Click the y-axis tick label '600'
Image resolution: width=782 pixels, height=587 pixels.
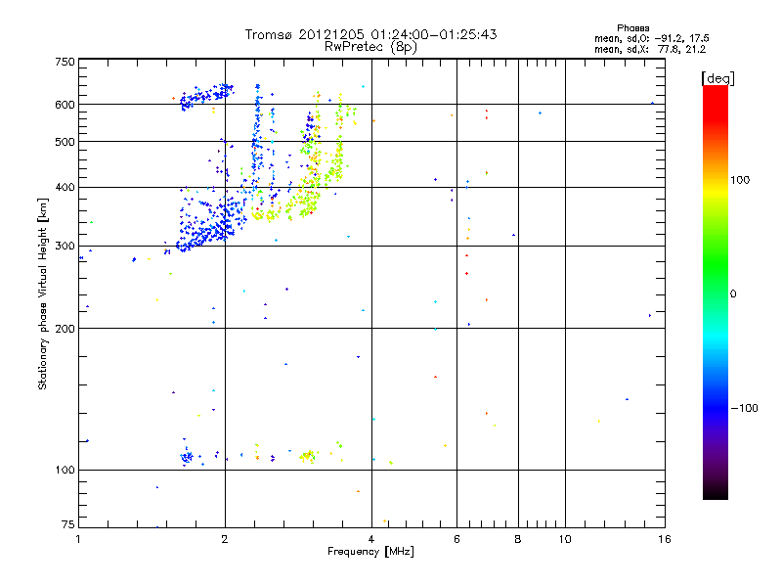coord(65,105)
